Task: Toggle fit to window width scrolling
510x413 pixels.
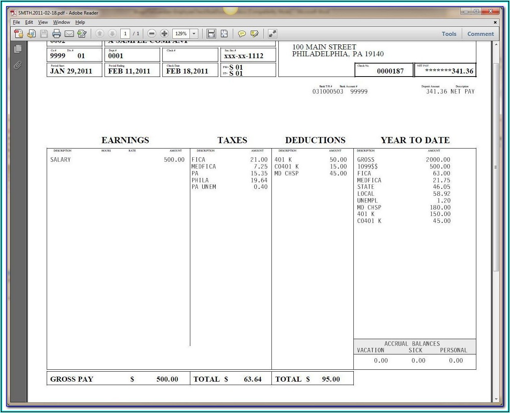Action: click(x=211, y=34)
